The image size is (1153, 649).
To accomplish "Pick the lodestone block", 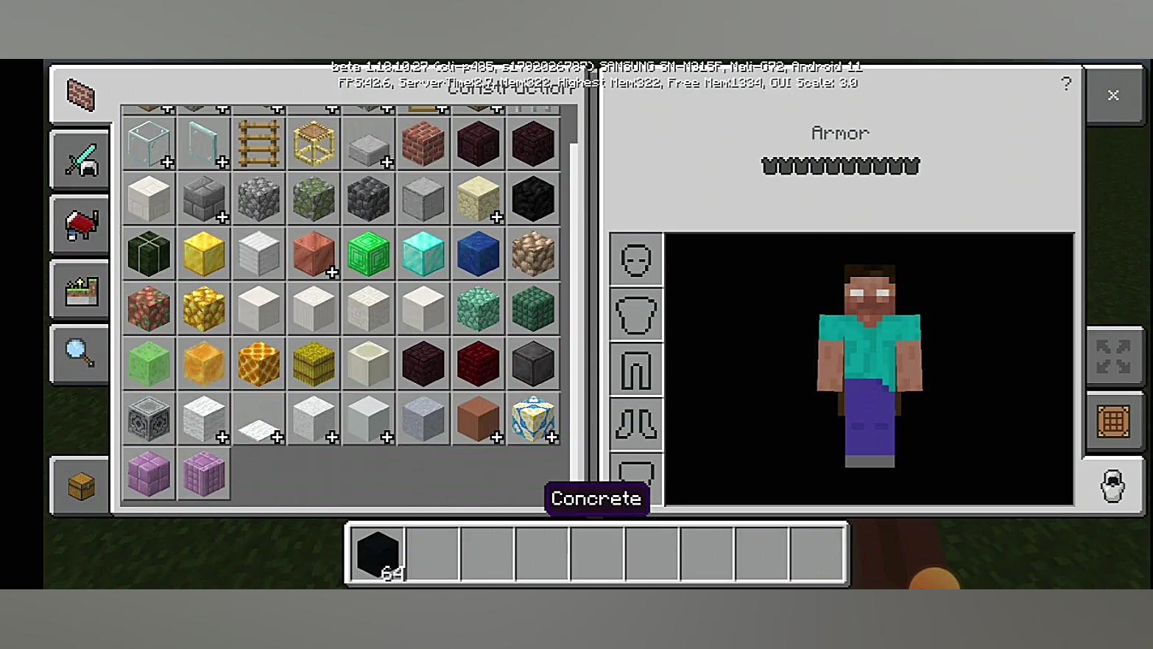I will (x=149, y=419).
